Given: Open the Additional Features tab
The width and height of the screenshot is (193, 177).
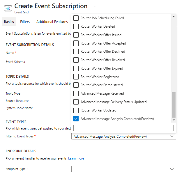Looking at the screenshot, I should (x=52, y=22).
